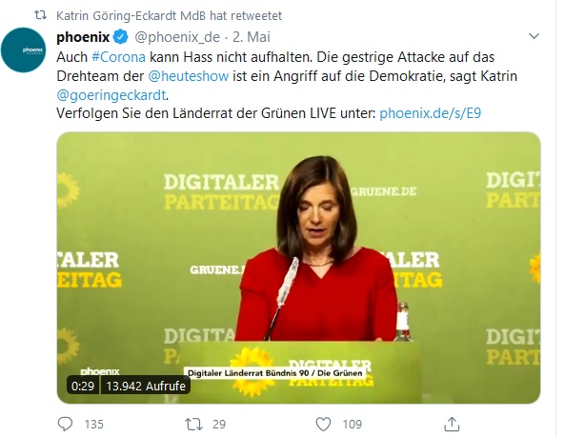
Task: Expand the tweet options chevron
Action: [534, 36]
